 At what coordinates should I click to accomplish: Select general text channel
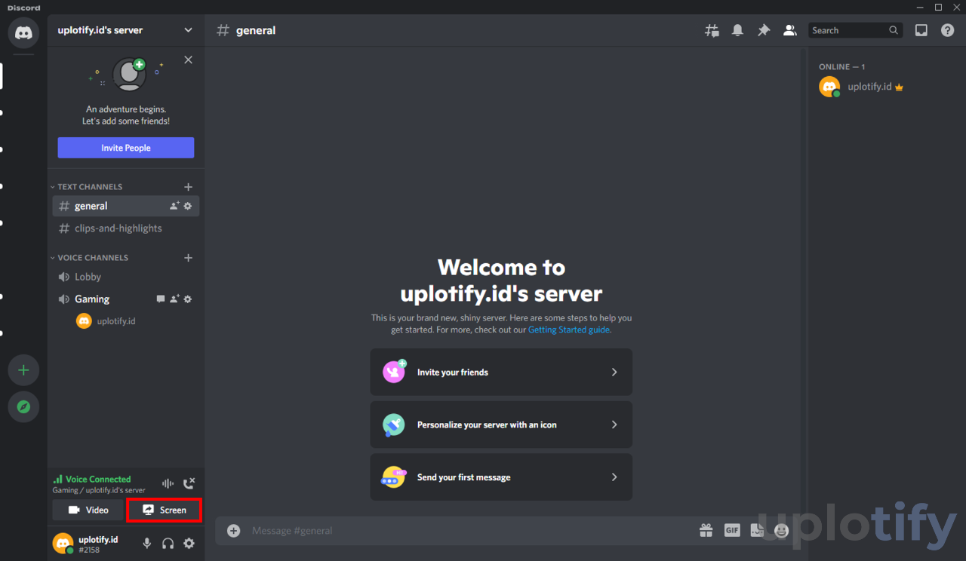tap(126, 206)
